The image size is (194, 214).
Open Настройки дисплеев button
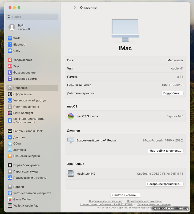165,151
